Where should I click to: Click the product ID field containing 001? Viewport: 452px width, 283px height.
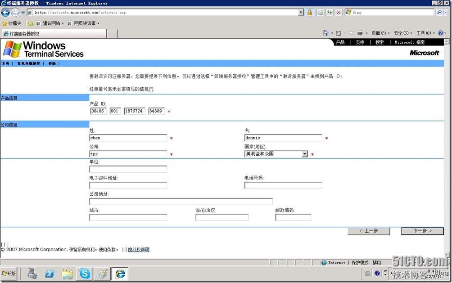pos(115,111)
